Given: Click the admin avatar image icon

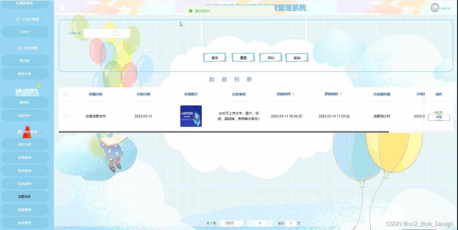Looking at the screenshot, I should click(x=435, y=8).
